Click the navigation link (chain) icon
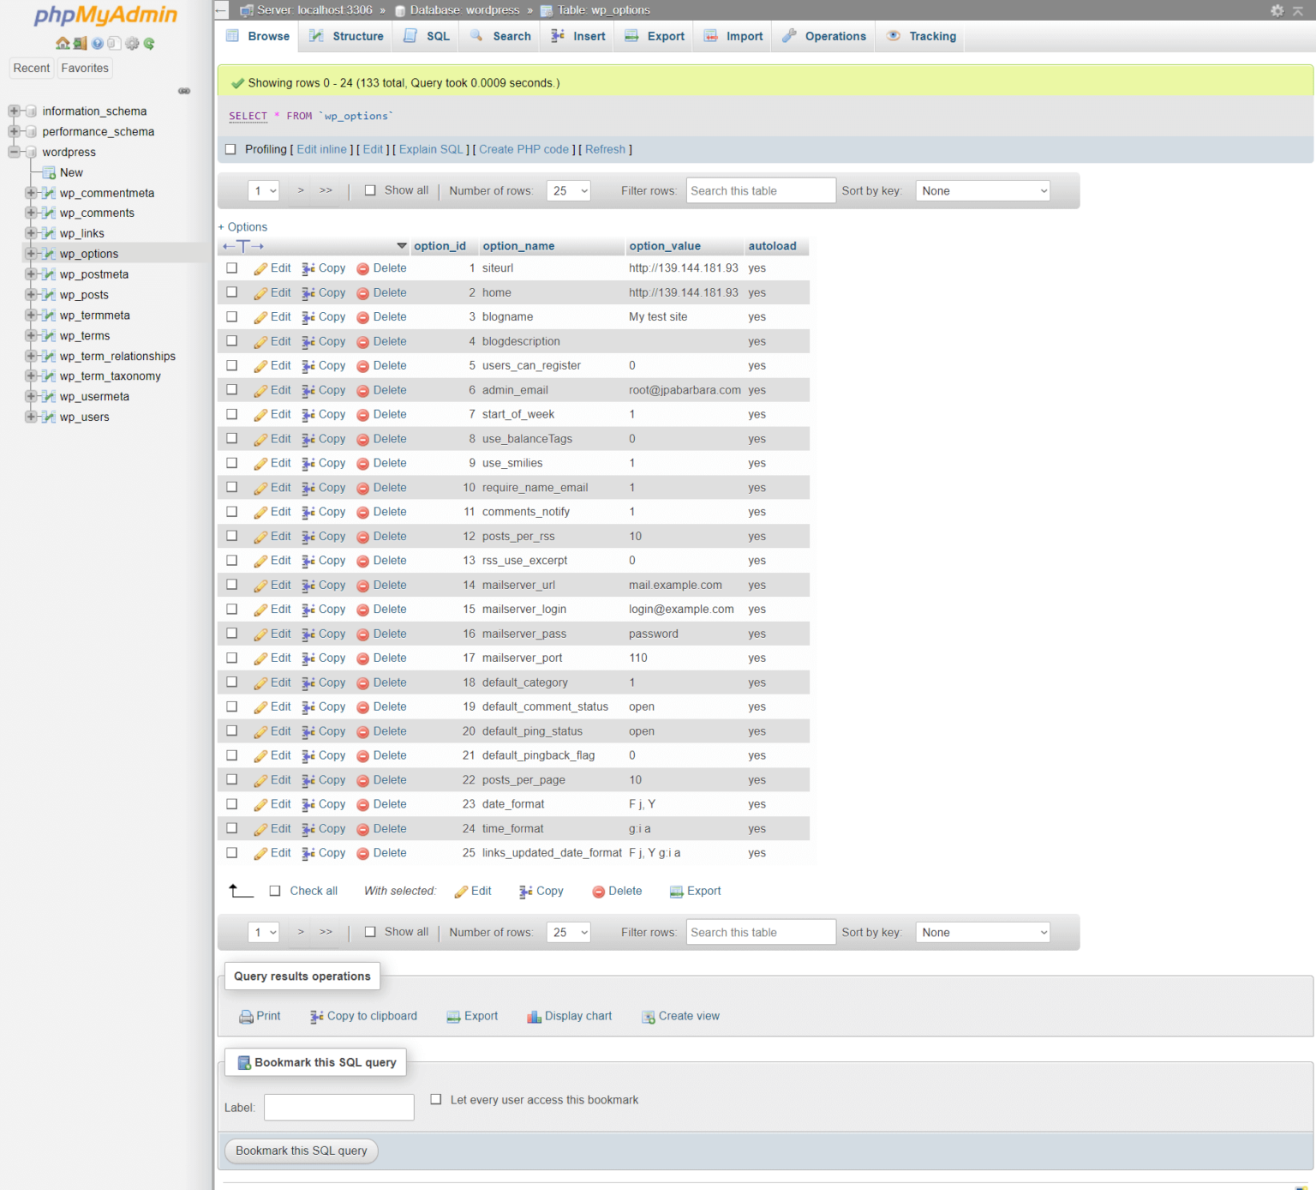1316x1190 pixels. coord(184,91)
